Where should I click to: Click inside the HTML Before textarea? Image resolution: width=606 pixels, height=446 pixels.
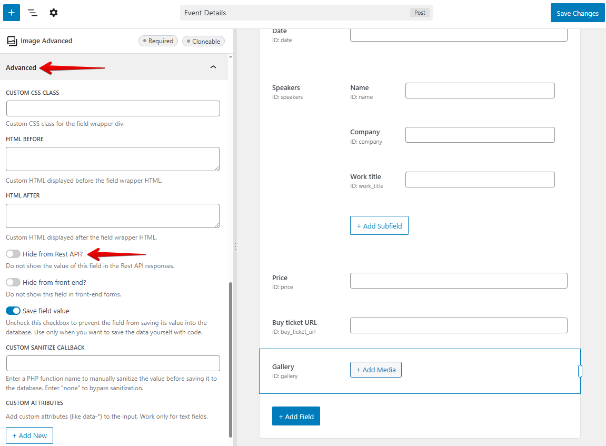click(x=112, y=158)
